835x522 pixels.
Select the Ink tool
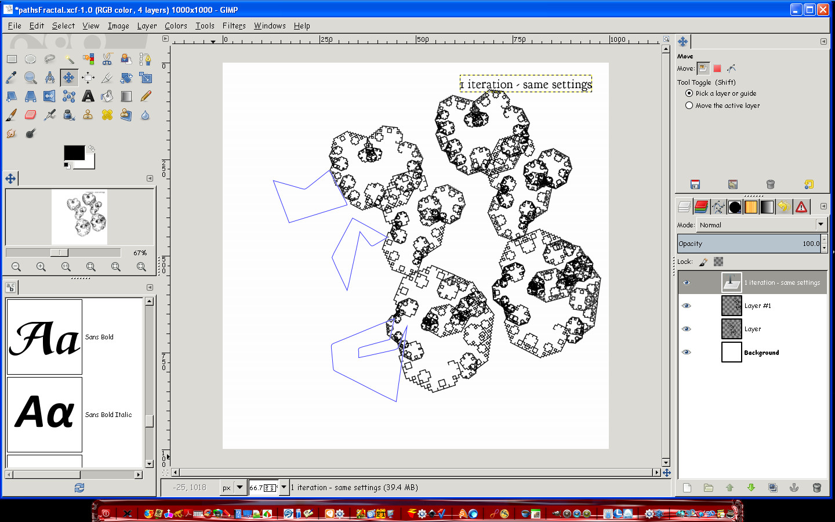69,115
